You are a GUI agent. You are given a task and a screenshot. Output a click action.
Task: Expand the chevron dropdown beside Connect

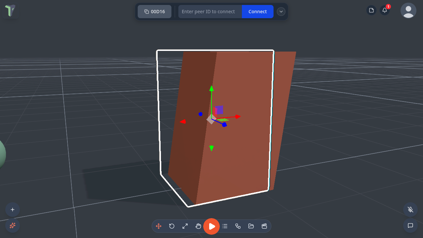pos(281,12)
